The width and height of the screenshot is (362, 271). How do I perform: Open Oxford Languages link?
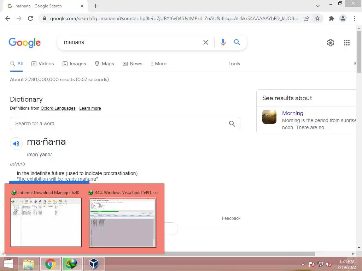pyautogui.click(x=58, y=108)
